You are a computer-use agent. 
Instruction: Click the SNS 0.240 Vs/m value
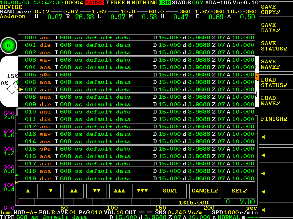[x=179, y=212]
